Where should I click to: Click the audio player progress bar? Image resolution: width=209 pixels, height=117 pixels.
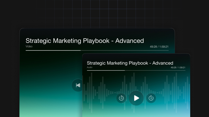tap(136, 70)
